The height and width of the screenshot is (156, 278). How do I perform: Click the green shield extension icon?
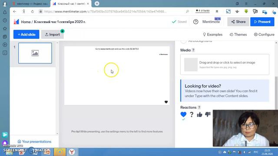(246, 11)
